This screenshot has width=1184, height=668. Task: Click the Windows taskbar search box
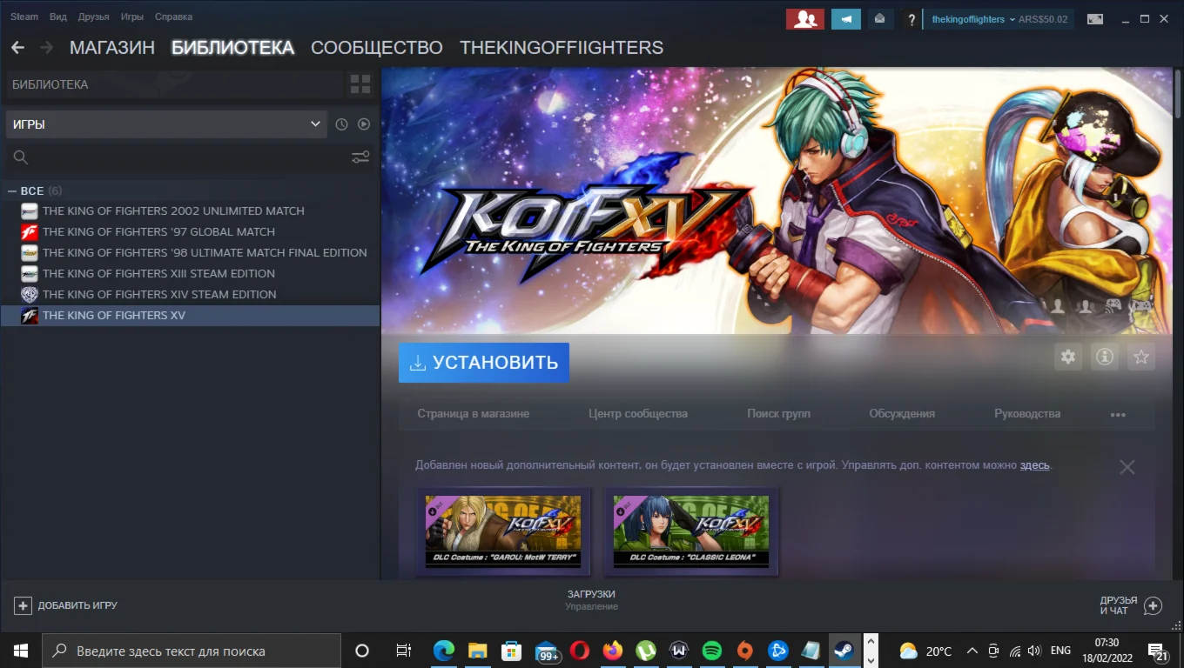click(191, 651)
